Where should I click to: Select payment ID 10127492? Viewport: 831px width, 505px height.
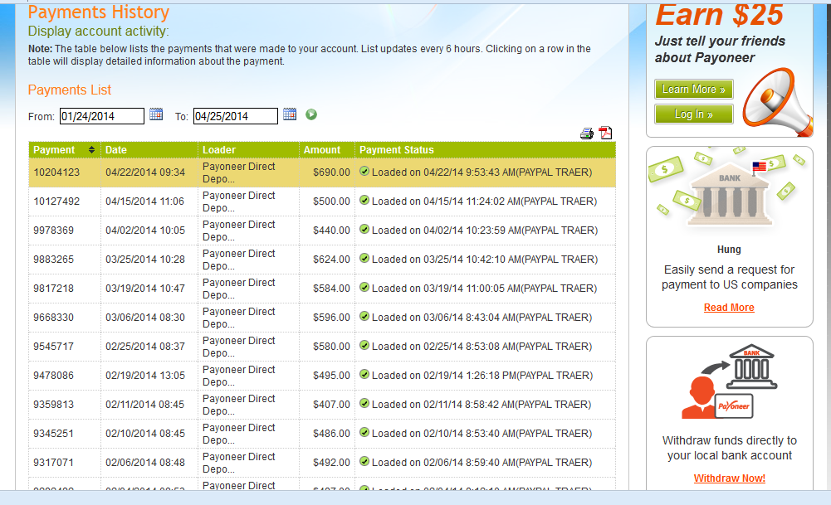click(x=56, y=202)
